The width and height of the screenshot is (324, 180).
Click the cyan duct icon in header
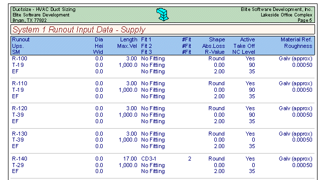pyautogui.click(x=162, y=14)
